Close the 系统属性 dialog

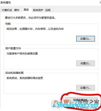(x=100, y=3)
